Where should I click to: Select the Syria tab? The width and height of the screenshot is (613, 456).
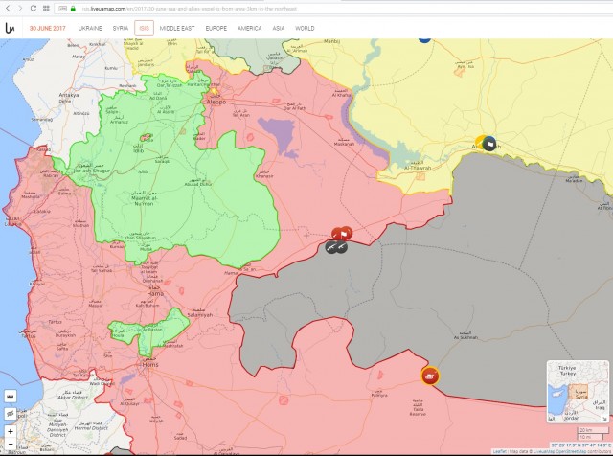tap(121, 29)
